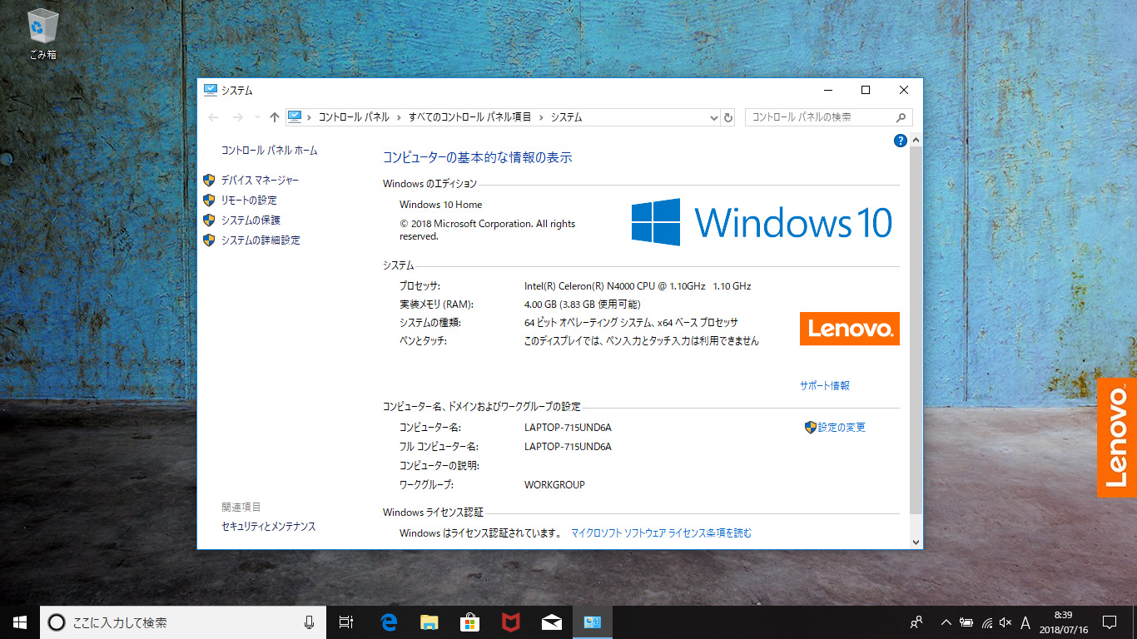Open セキュリティとメンテナンス link

(x=269, y=527)
